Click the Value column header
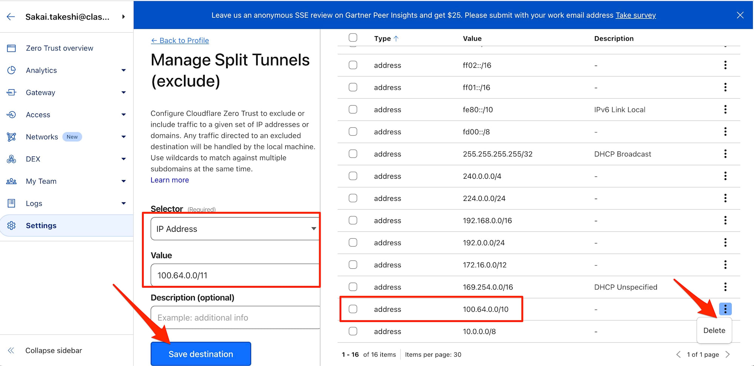Viewport: 754px width, 366px height. (472, 38)
